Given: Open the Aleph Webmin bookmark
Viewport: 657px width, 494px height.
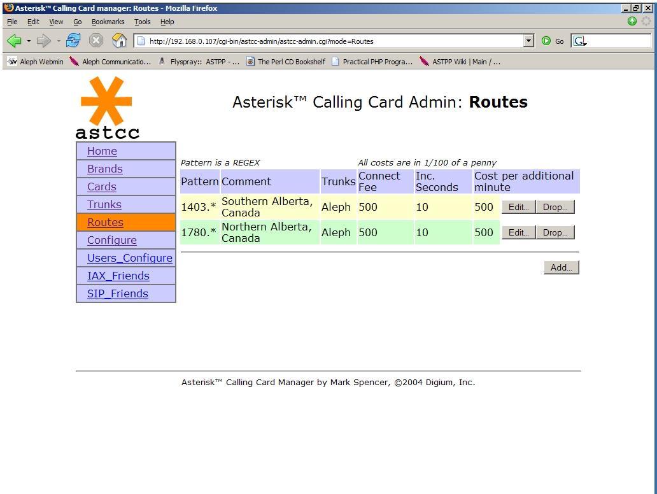Looking at the screenshot, I should (x=36, y=62).
